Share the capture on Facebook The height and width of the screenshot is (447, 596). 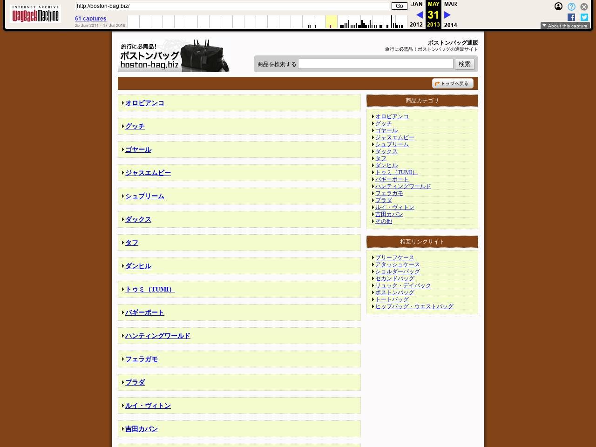click(x=571, y=17)
